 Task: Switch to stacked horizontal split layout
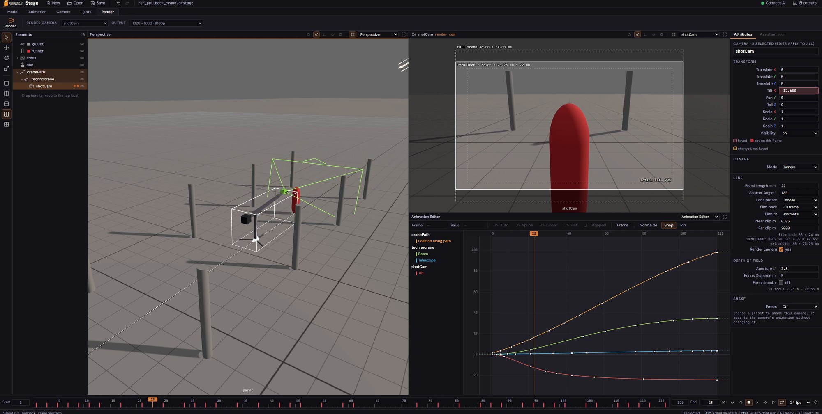click(6, 104)
